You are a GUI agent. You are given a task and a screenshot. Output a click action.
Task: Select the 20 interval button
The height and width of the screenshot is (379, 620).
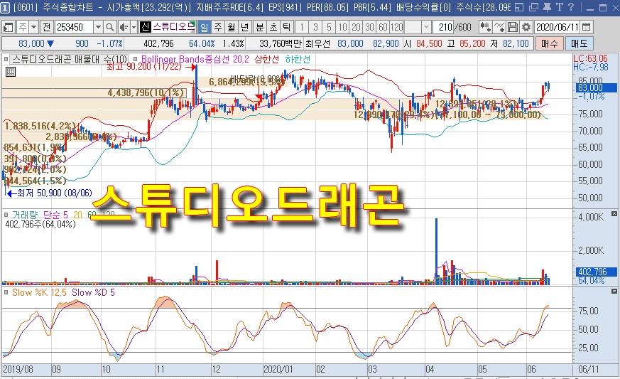(x=356, y=27)
